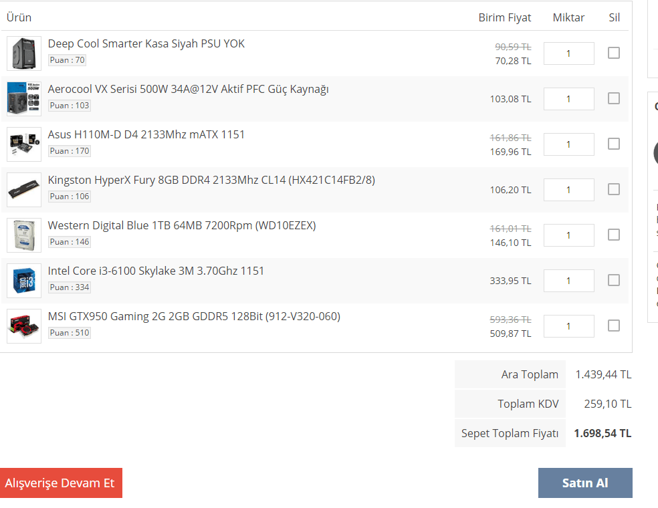This screenshot has height=508, width=658.
Task: Tick the delete checkbox for Deep Cool Smarter Kasa
Action: pos(613,53)
